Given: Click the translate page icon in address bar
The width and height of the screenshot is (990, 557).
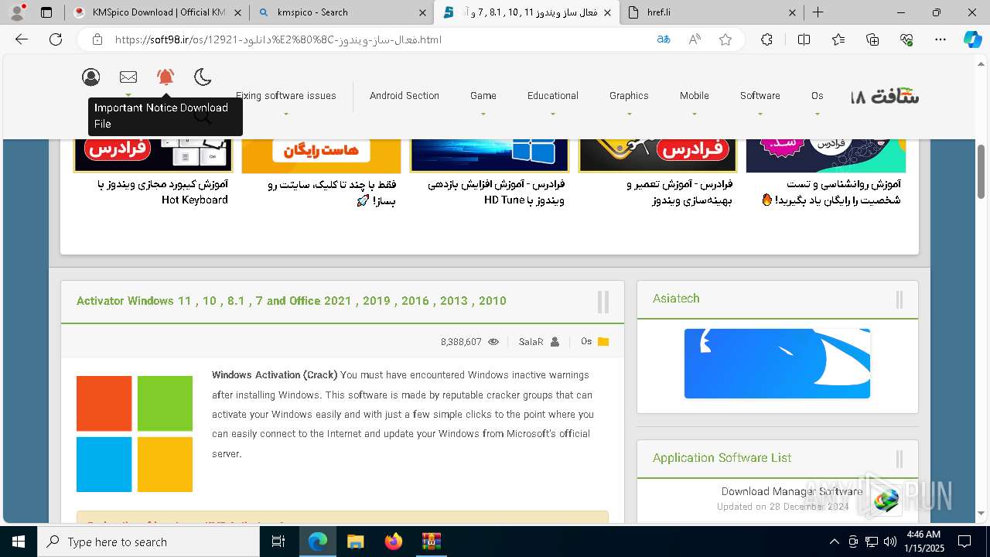Looking at the screenshot, I should tap(663, 39).
